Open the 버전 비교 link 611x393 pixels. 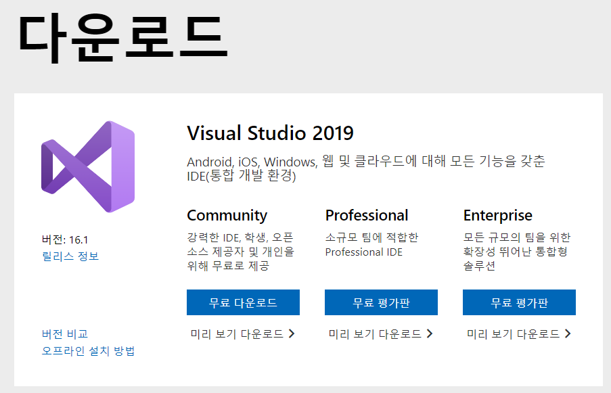(65, 333)
